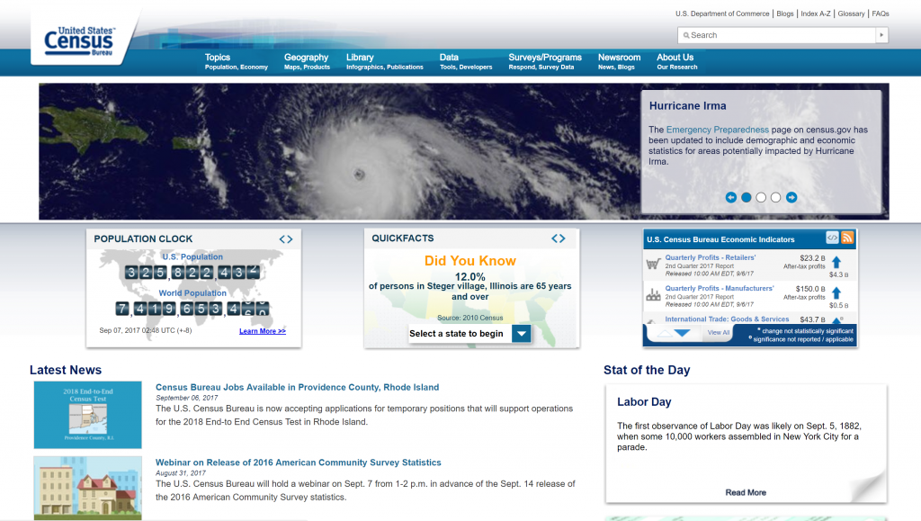Click the QuickFacts embed code icon
The image size is (921, 521).
[x=559, y=239]
